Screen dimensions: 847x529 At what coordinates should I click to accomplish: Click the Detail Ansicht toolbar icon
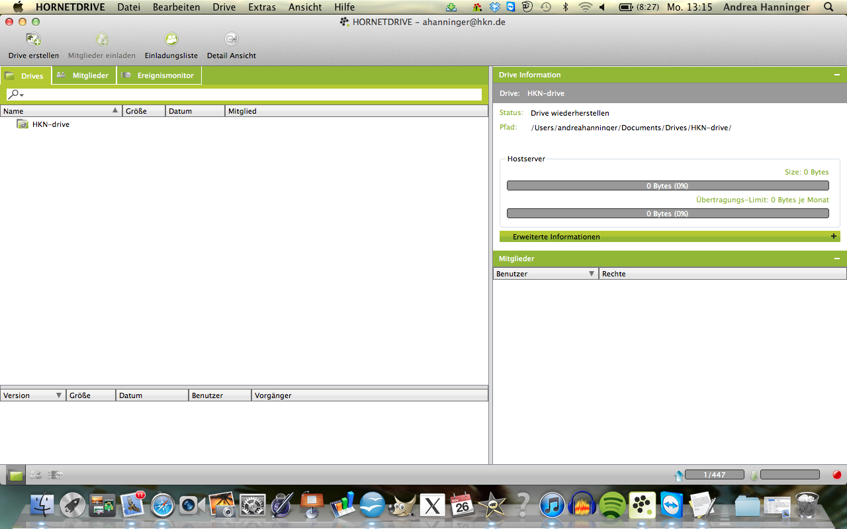click(231, 40)
